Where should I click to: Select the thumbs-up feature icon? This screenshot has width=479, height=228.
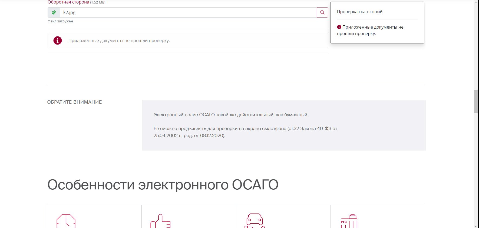161,221
